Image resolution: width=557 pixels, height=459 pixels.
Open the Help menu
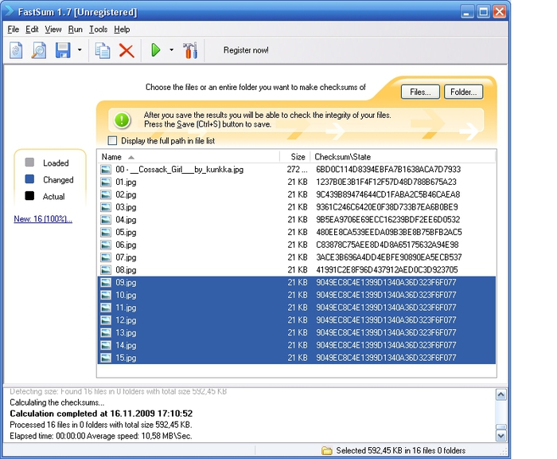(122, 29)
